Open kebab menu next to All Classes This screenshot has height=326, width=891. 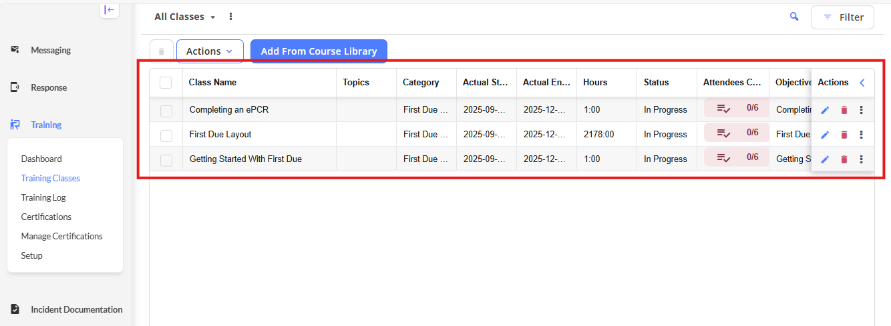[231, 17]
